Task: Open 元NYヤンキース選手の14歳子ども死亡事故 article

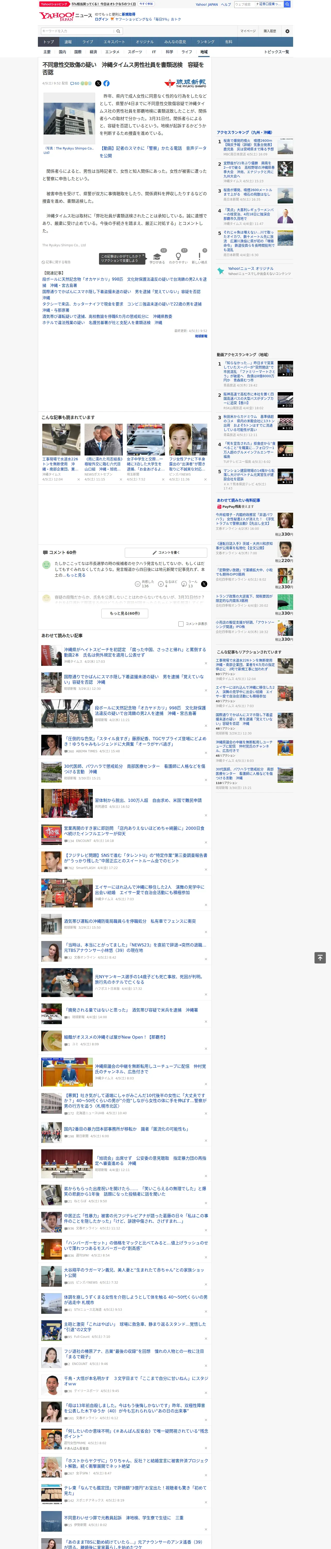Action: point(149,979)
